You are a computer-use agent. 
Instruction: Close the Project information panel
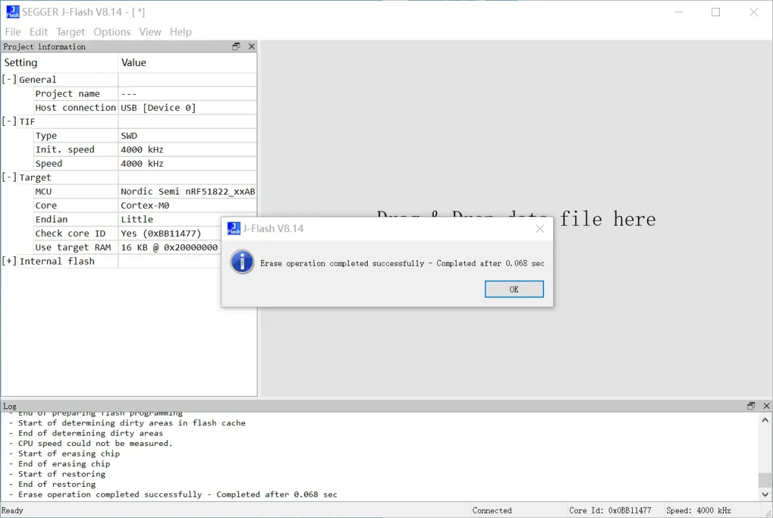[x=252, y=46]
